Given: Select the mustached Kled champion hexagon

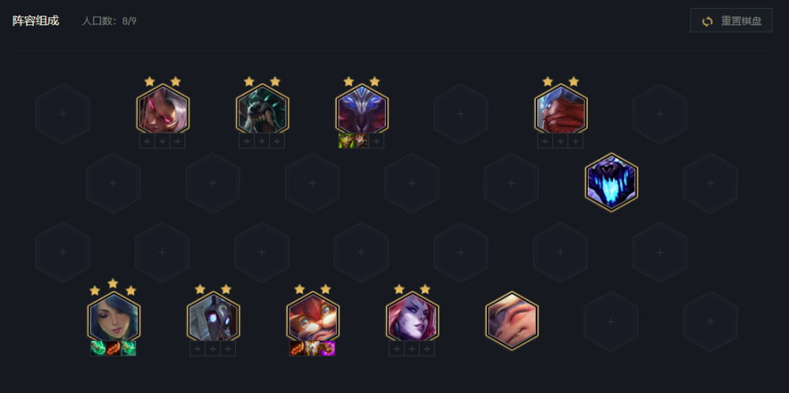Looking at the screenshot, I should [312, 318].
